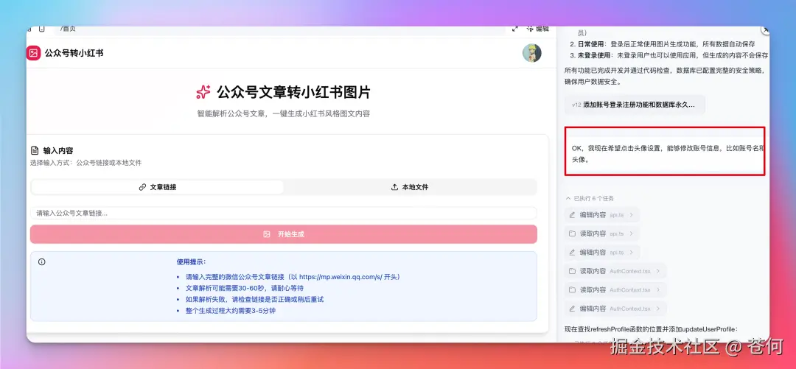Click the tip 如果解析失败，请检查链接是否正确或稍后重试
Image resolution: width=796 pixels, height=369 pixels.
(x=254, y=300)
